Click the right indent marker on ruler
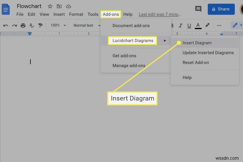The height and width of the screenshot is (162, 243). click(x=221, y=34)
